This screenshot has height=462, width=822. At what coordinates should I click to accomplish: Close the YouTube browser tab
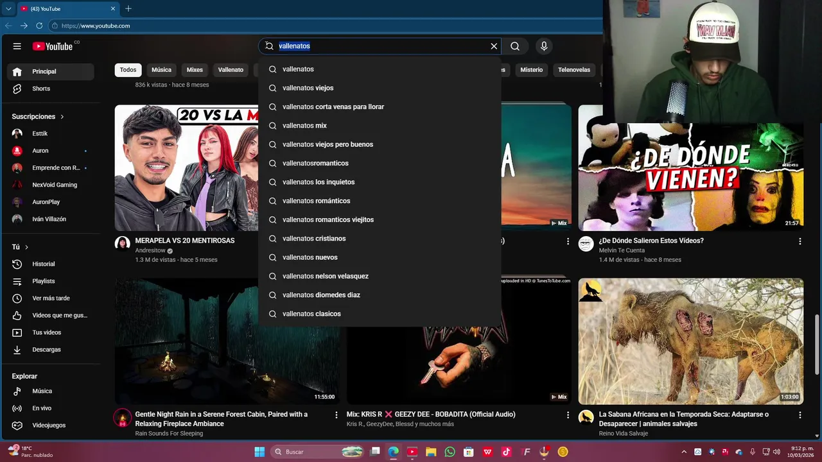tap(113, 9)
